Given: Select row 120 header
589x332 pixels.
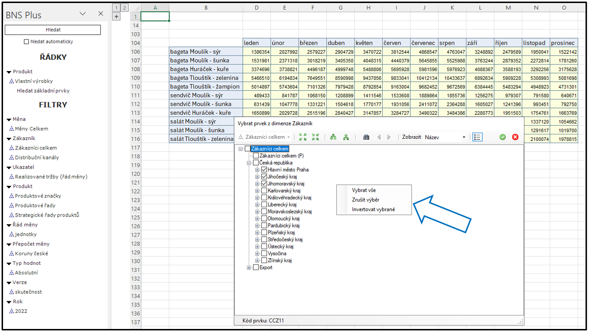Looking at the screenshot, I should 136,174.
